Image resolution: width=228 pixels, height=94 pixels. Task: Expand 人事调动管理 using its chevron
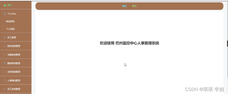pos(28,80)
